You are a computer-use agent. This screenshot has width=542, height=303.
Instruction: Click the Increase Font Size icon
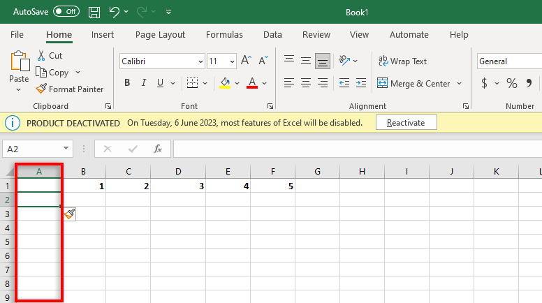coord(244,61)
